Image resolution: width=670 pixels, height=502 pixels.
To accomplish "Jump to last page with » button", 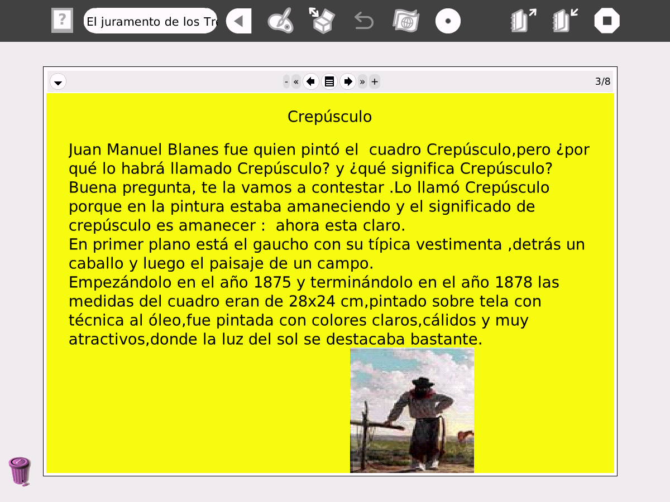I will click(x=362, y=82).
